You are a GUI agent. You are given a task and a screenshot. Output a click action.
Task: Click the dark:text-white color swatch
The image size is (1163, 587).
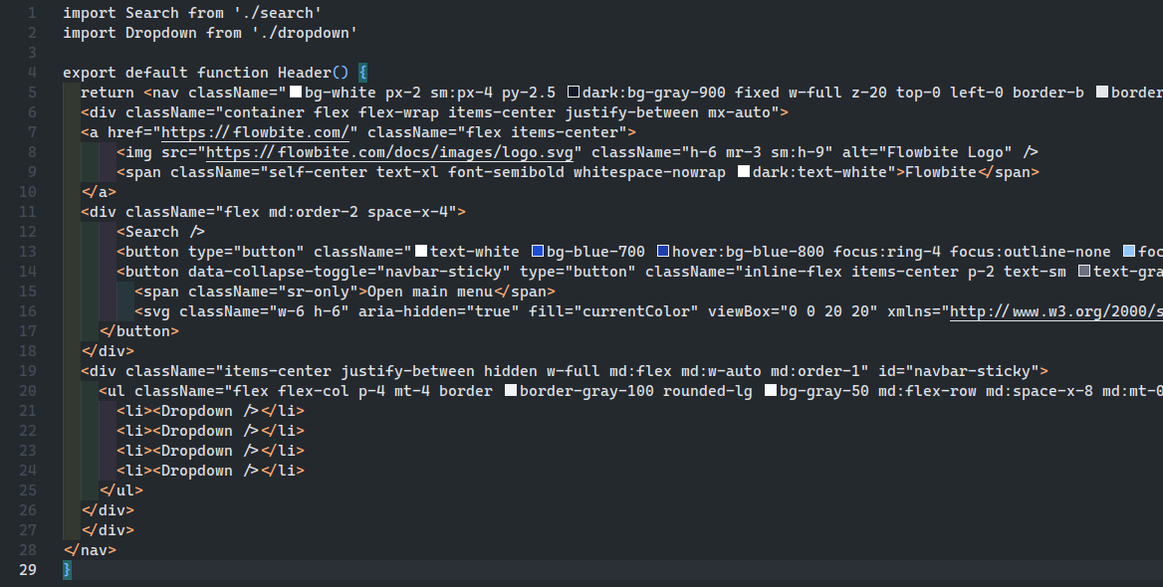pyautogui.click(x=743, y=171)
